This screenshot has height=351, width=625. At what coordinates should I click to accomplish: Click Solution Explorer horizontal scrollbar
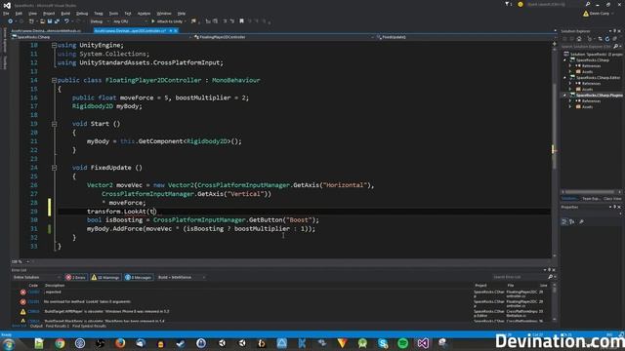pyautogui.click(x=591, y=192)
